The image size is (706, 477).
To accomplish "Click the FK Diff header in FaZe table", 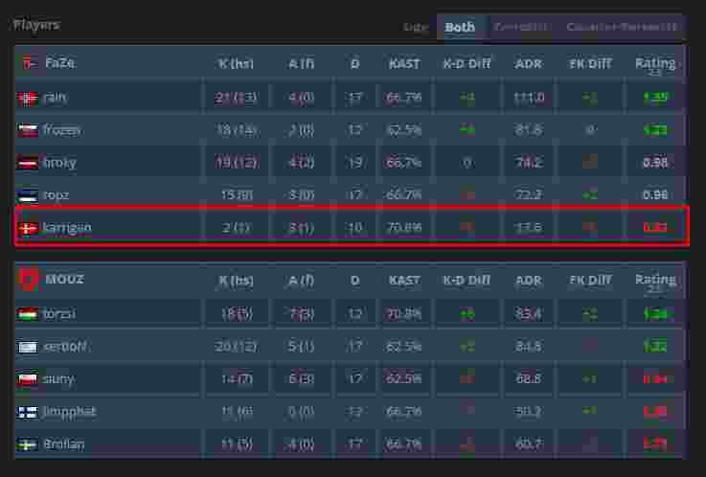I will coord(590,63).
